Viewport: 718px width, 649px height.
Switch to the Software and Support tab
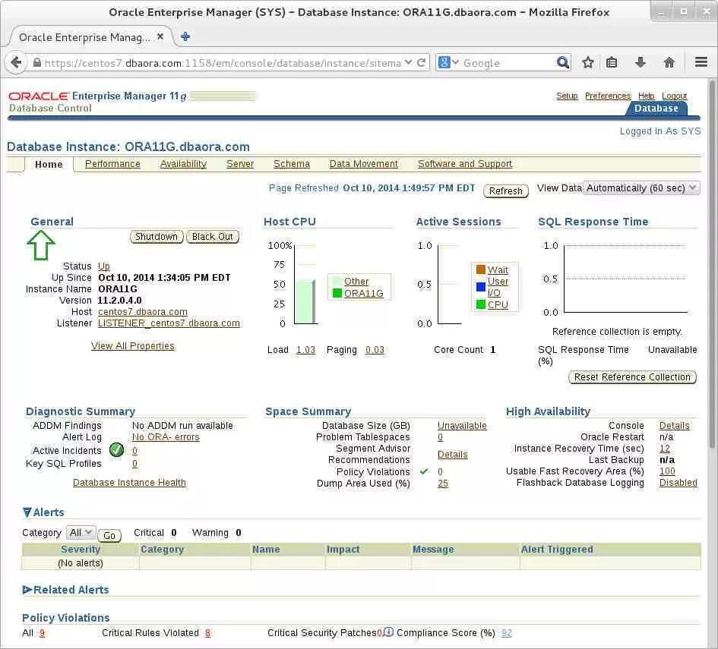465,164
